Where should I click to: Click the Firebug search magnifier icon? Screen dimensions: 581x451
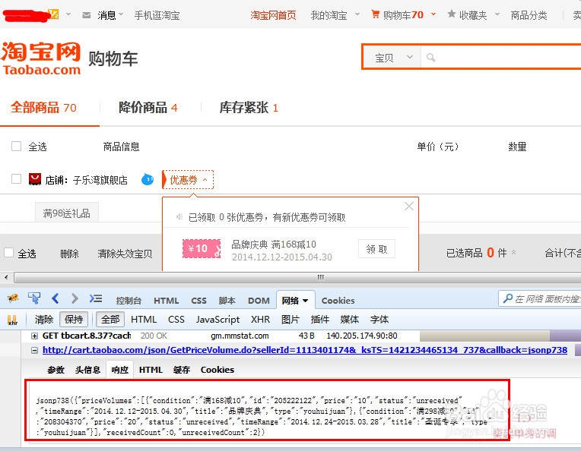point(508,298)
